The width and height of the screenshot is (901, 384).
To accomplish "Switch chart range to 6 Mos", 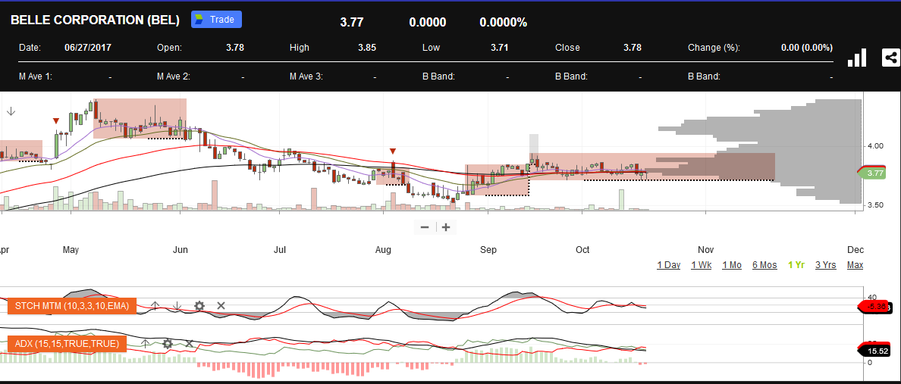I will pos(764,264).
